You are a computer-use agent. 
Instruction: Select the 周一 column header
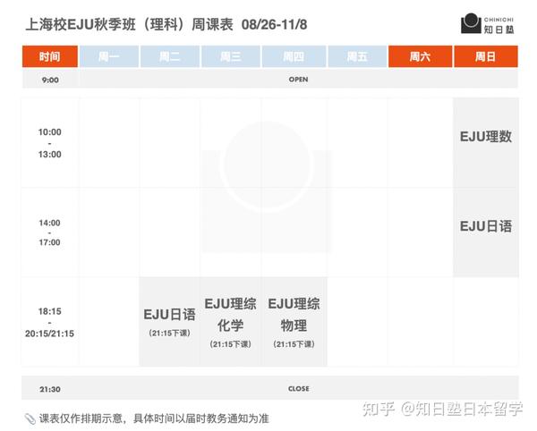point(109,56)
